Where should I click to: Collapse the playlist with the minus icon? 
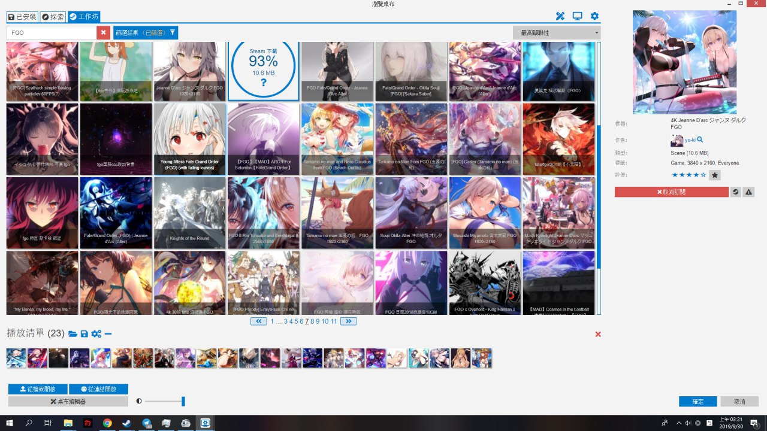(108, 333)
